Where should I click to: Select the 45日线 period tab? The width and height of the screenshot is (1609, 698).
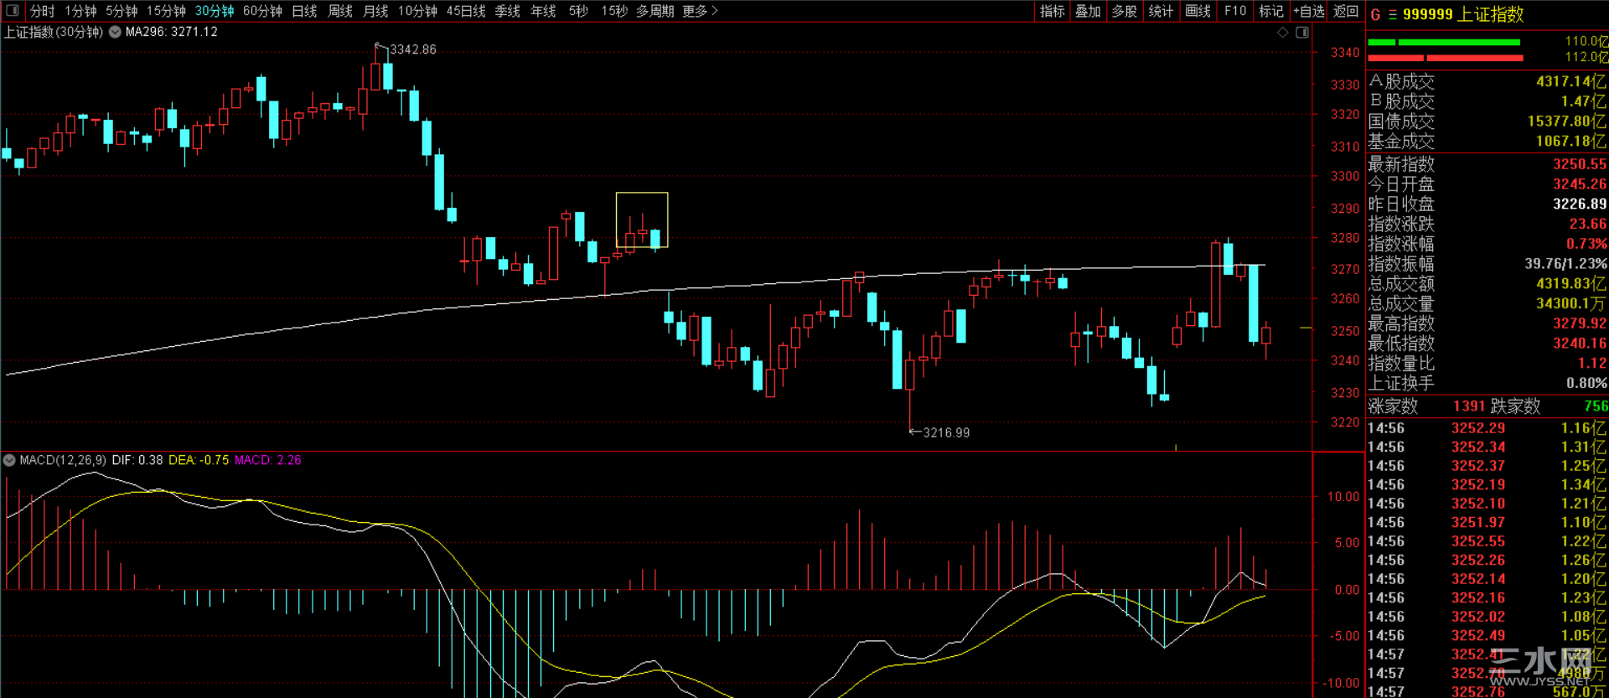(466, 11)
